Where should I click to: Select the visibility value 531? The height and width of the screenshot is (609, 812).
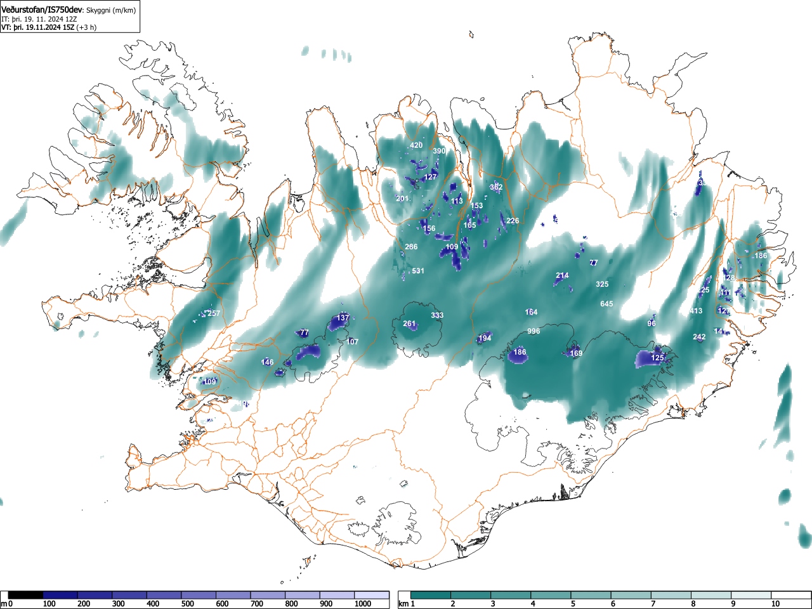coord(418,271)
